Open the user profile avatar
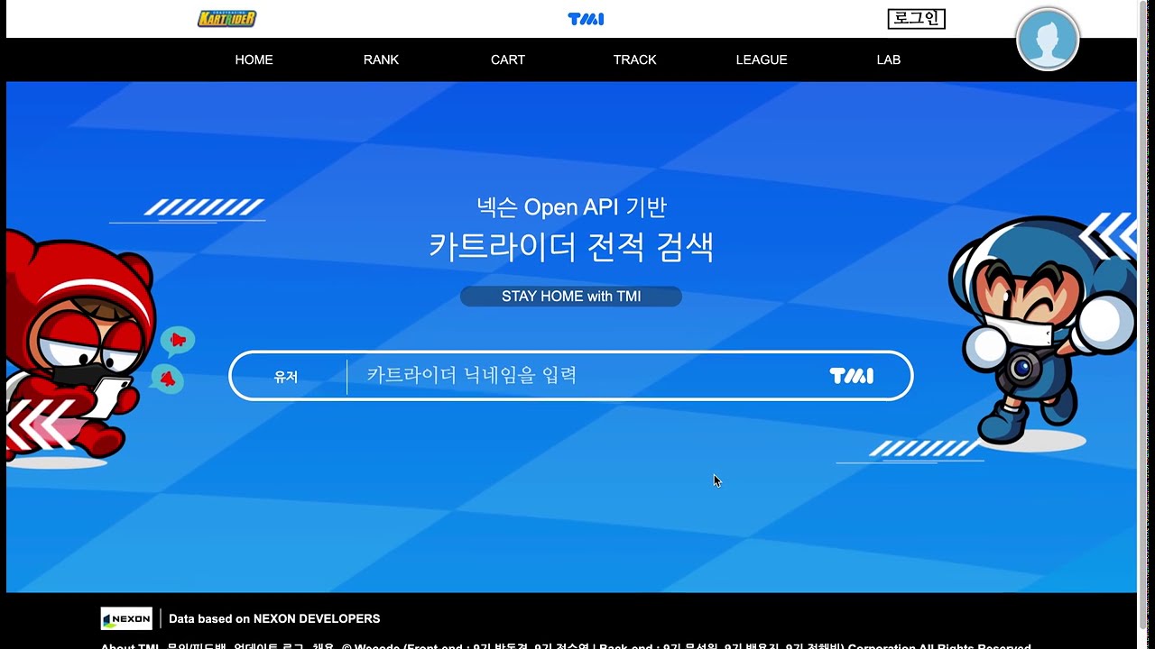 (x=1048, y=40)
